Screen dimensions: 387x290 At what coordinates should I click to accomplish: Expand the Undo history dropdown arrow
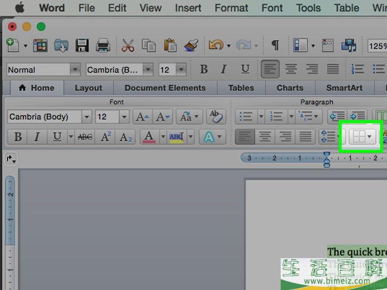pos(229,46)
